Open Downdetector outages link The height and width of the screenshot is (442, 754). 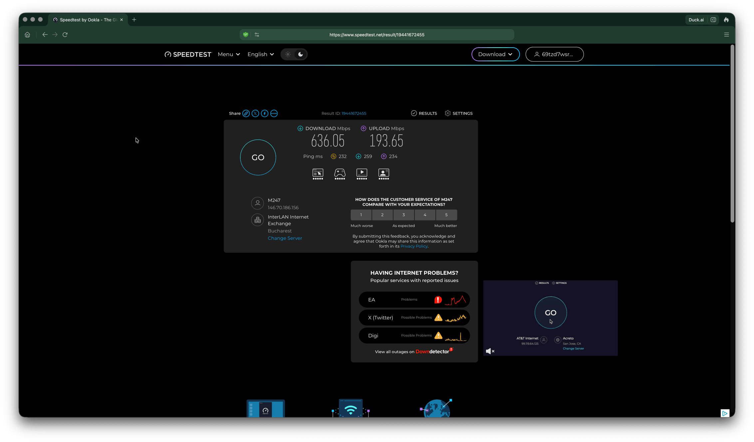point(434,351)
